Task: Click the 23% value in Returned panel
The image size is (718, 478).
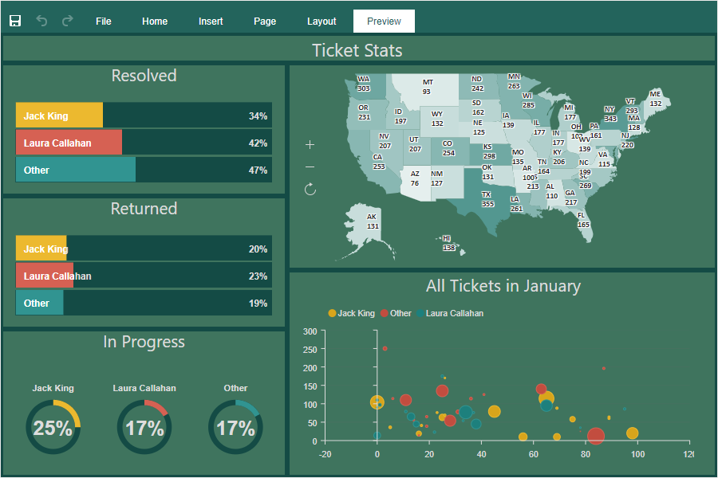Action: (258, 276)
